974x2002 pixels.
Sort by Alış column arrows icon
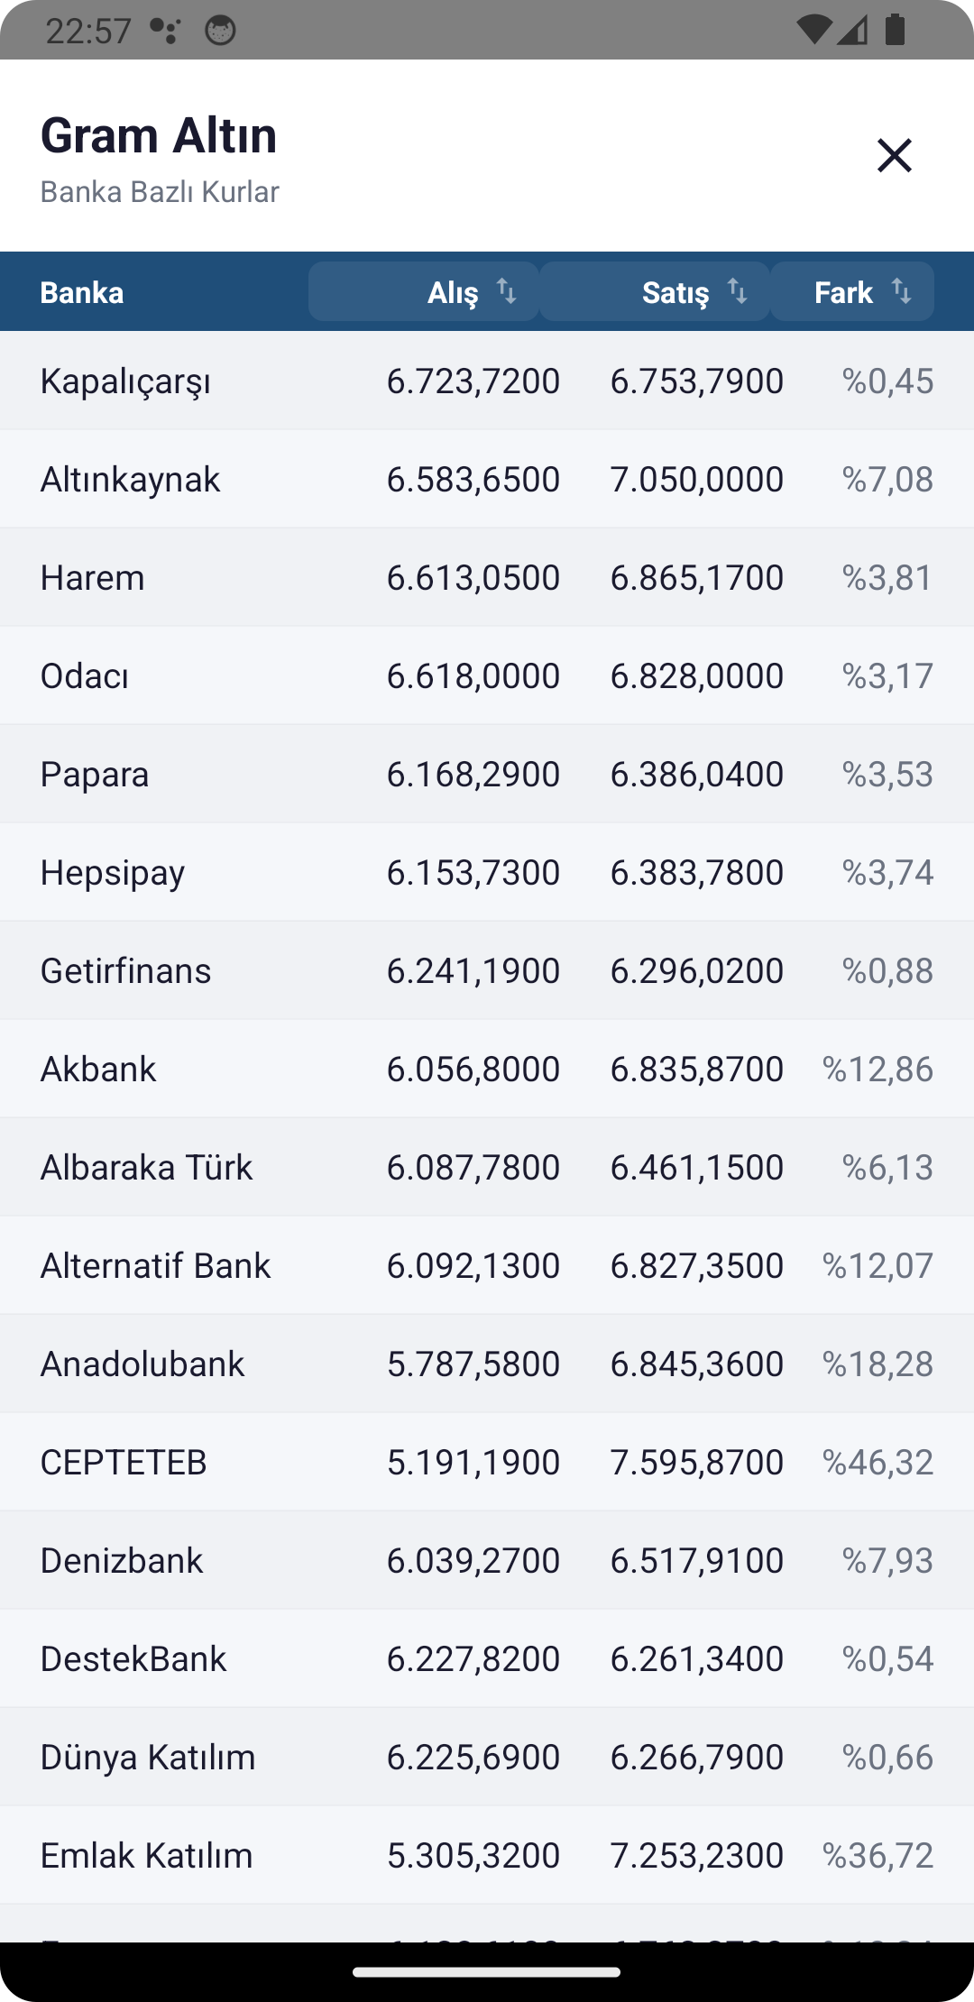point(507,291)
